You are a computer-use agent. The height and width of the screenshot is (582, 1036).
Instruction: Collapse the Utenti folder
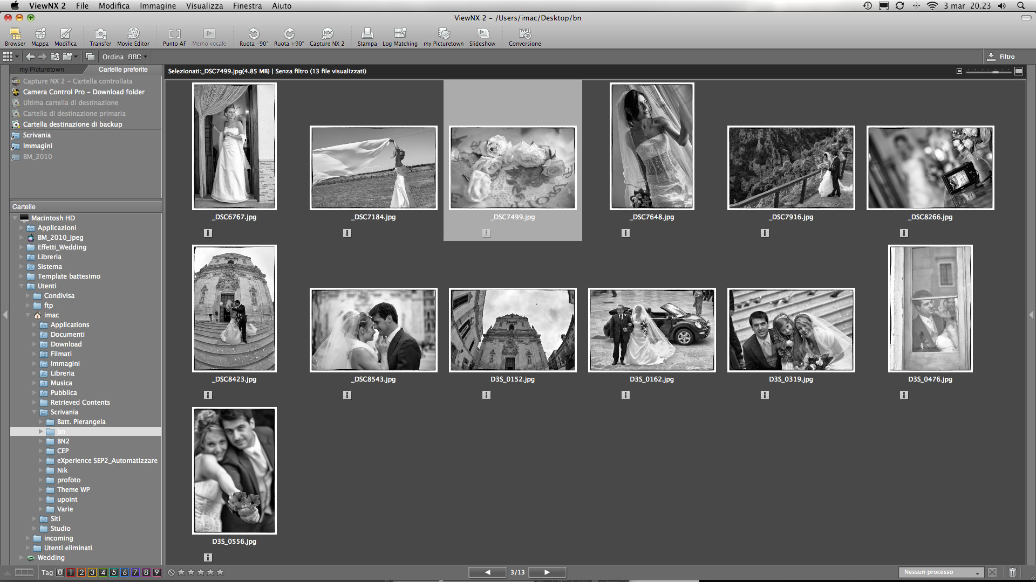pos(22,286)
